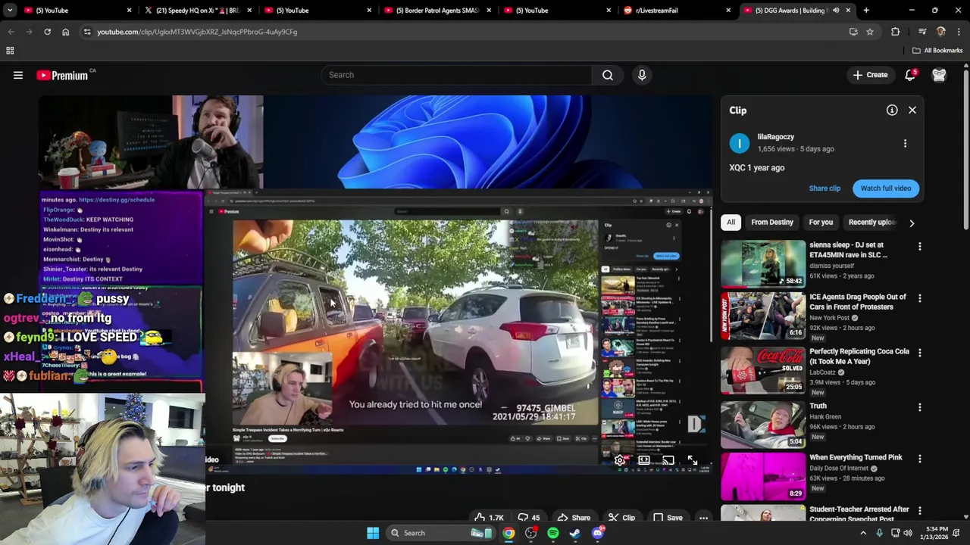Image resolution: width=970 pixels, height=545 pixels.
Task: Expand the Chrome tab search dropdown
Action: [x=10, y=11]
